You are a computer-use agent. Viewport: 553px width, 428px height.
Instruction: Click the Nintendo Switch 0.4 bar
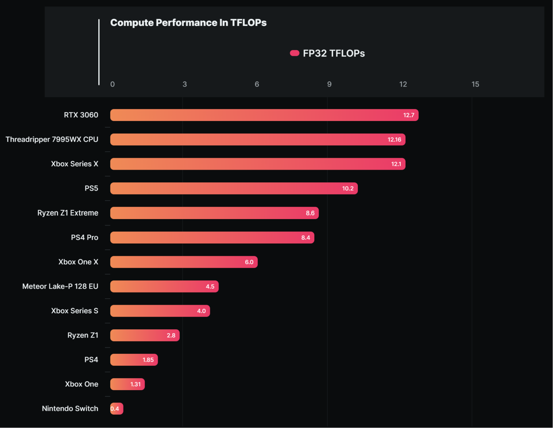point(117,409)
